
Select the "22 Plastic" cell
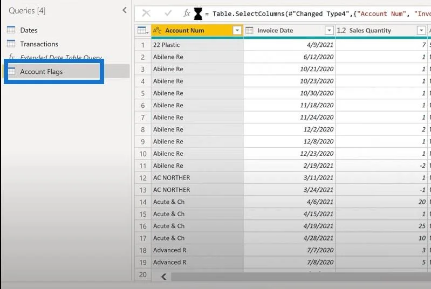tap(197, 45)
